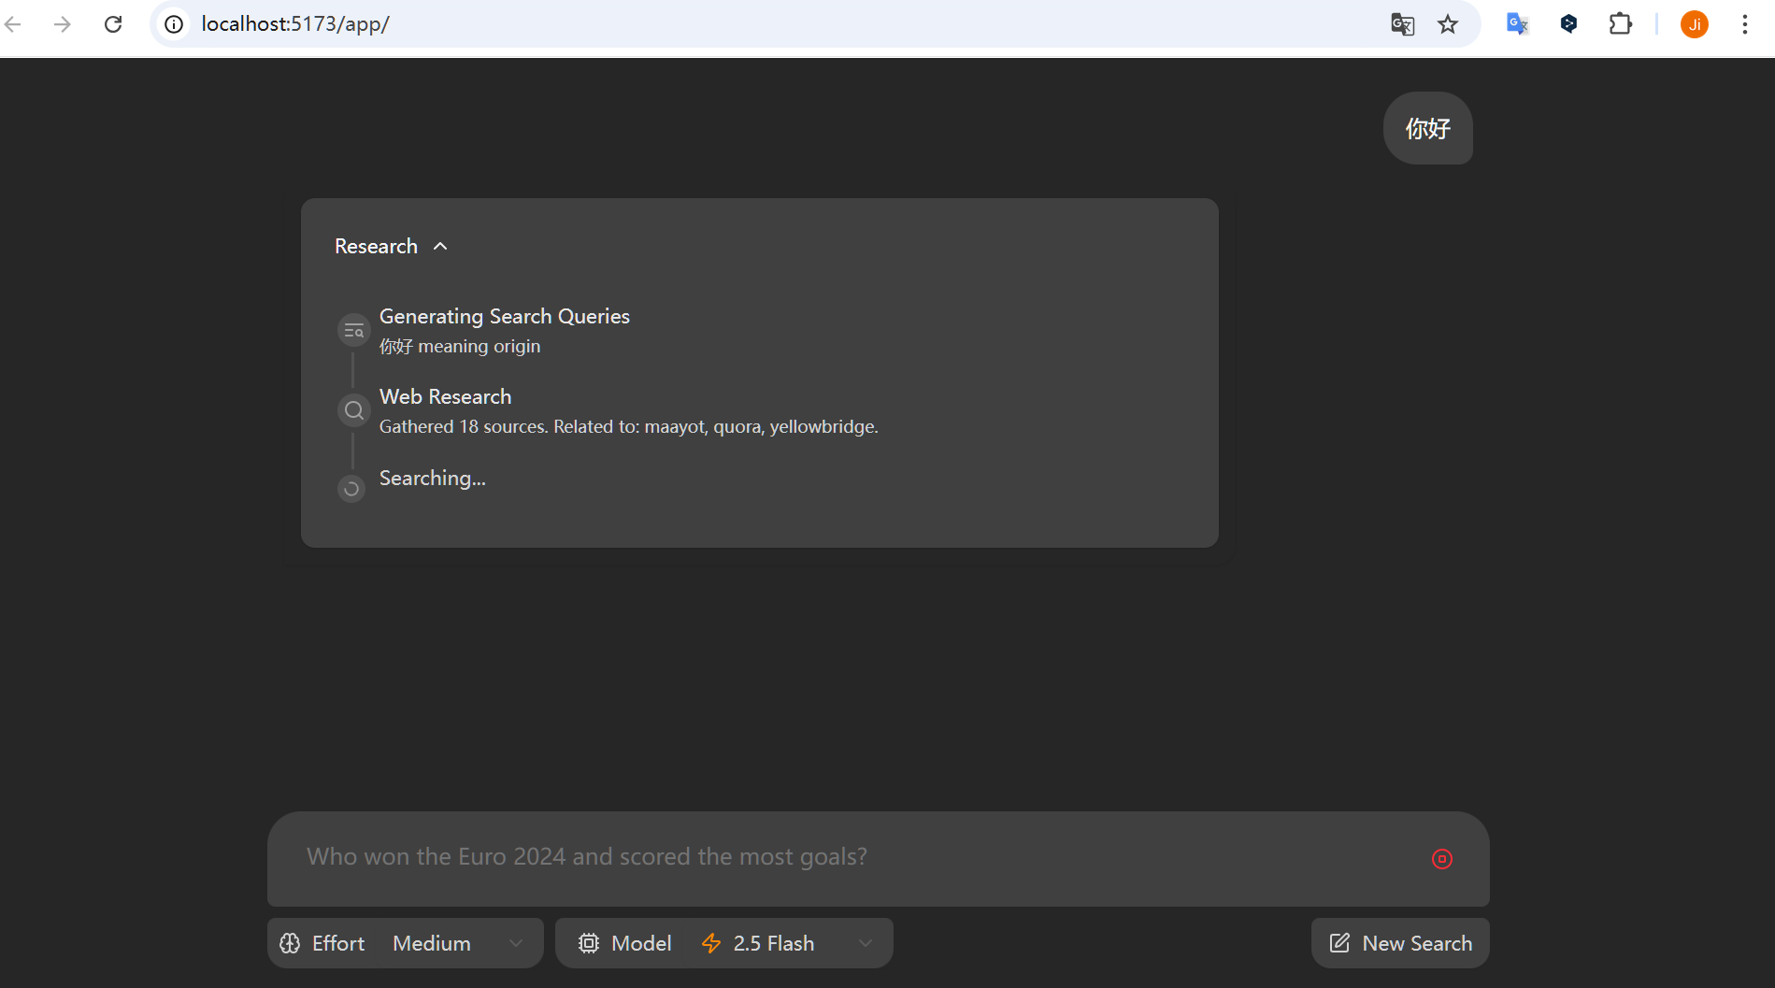Viewport: 1775px width, 988px height.
Task: Click the 'Gathered 18 sources' description text
Action: (629, 426)
